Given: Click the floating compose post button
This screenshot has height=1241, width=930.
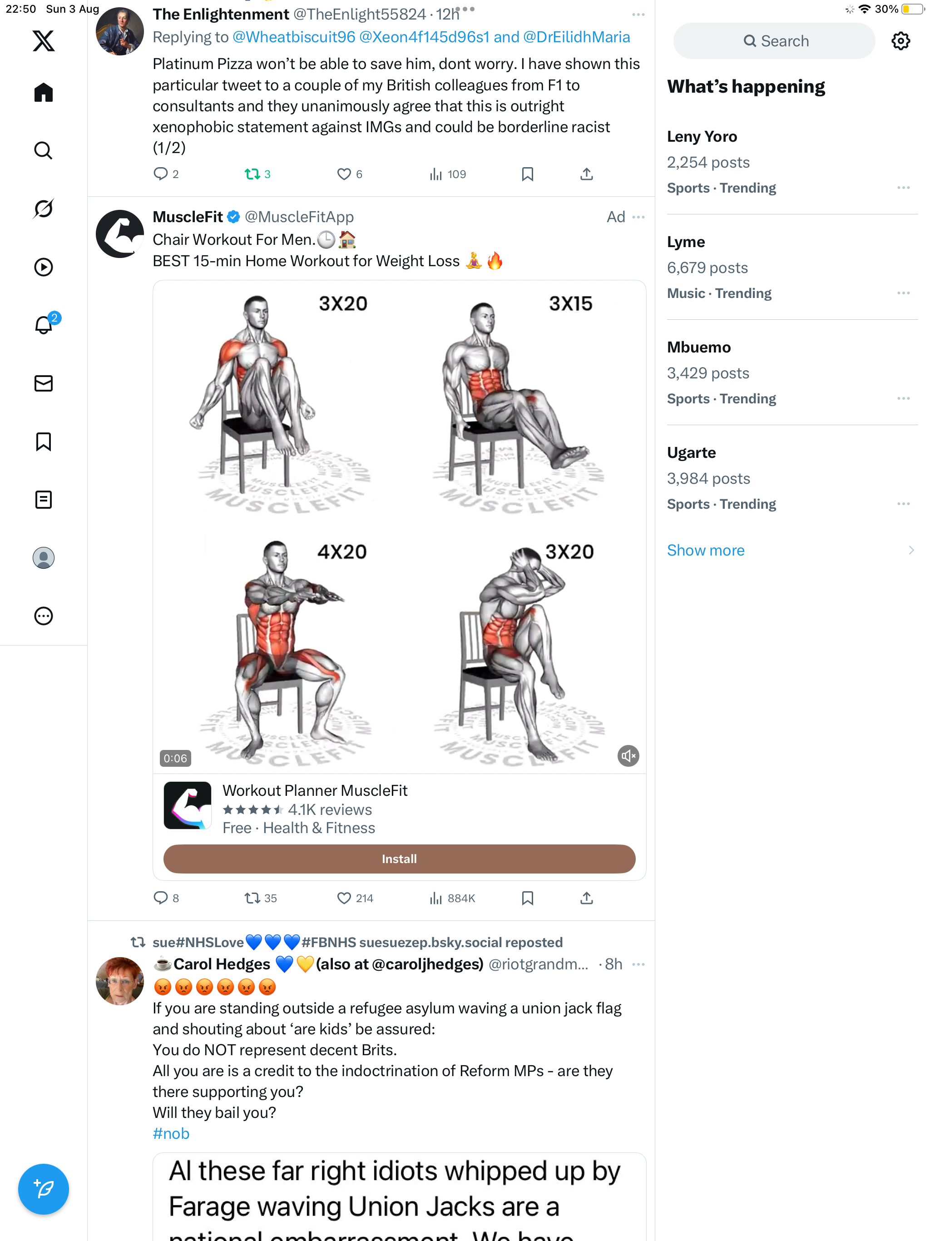Looking at the screenshot, I should [43, 1189].
